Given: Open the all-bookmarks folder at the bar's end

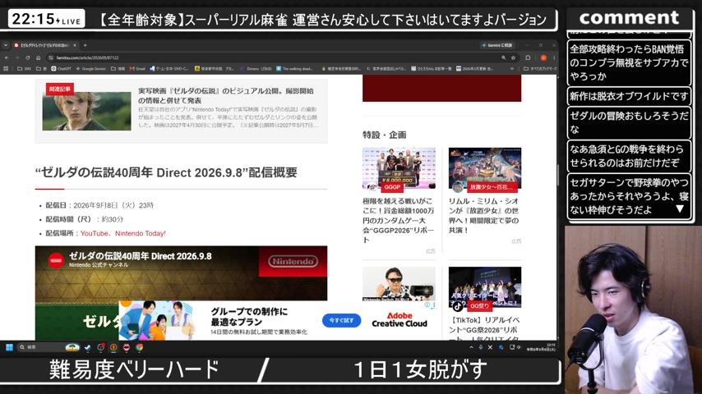Looking at the screenshot, I should [540, 68].
